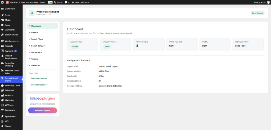271x130 pixels.
Task: Click the Product Requirements layers icon
Action: click(x=2, y=56)
